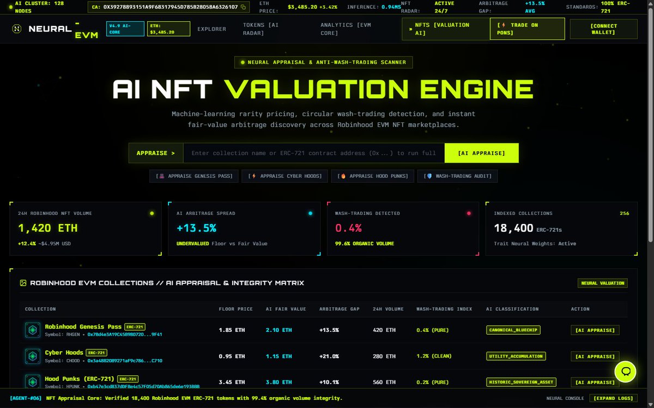654x408 pixels.
Task: Click the Hood Punks (ERC-721) name
Action: [80, 379]
